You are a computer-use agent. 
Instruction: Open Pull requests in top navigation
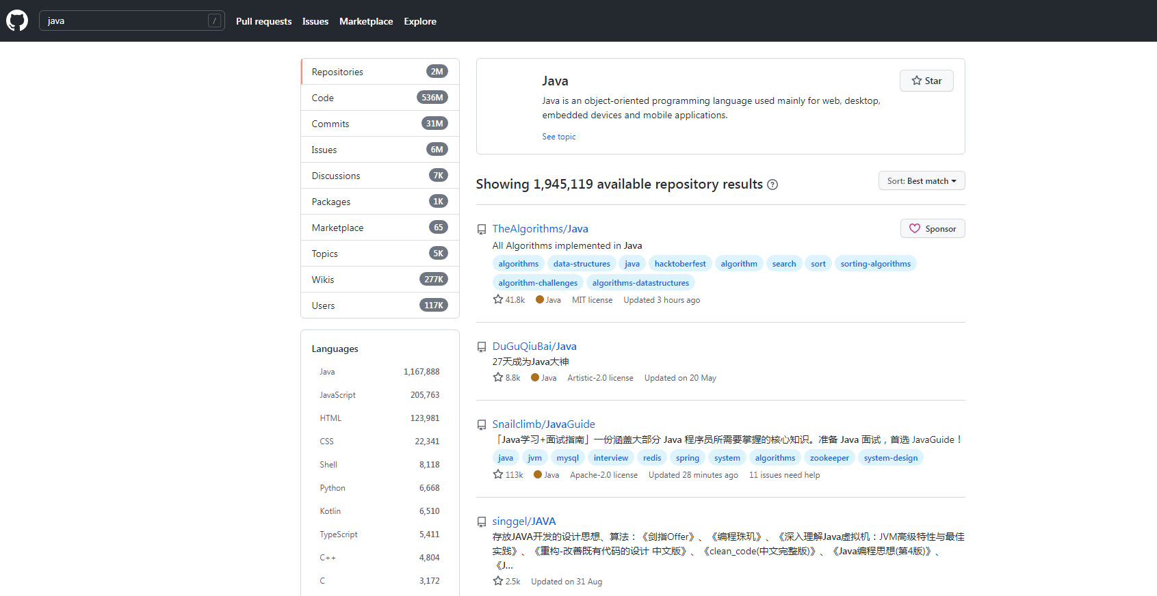coord(263,21)
